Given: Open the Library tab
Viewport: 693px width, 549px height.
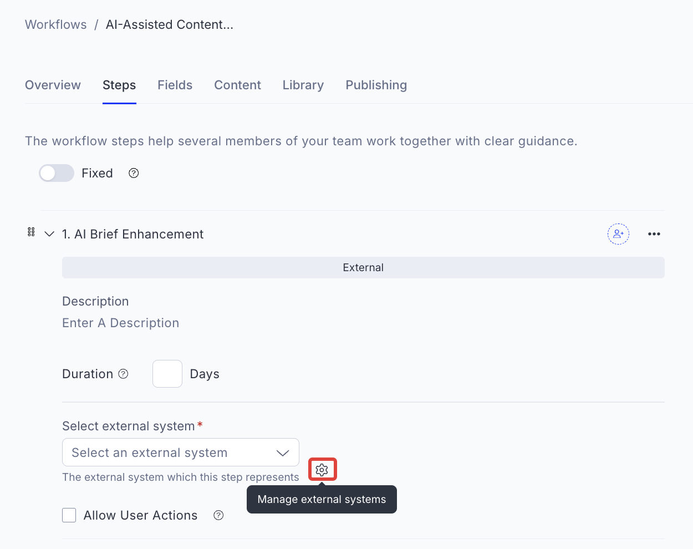Looking at the screenshot, I should [303, 85].
